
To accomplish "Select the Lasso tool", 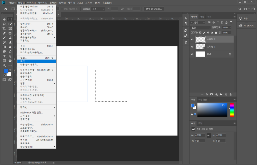I will coord(4,24).
